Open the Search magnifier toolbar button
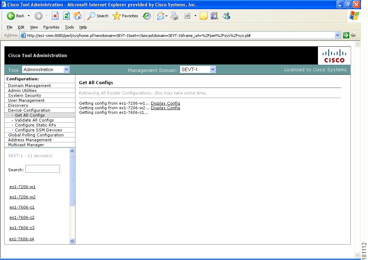Image resolution: width=368 pixels, height=260 pixels. (98, 16)
